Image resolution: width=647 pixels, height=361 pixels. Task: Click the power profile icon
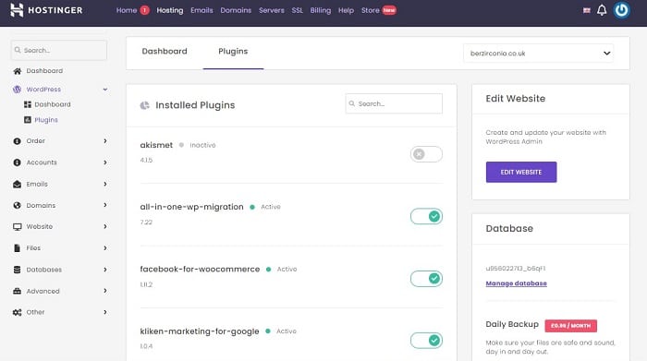(621, 10)
